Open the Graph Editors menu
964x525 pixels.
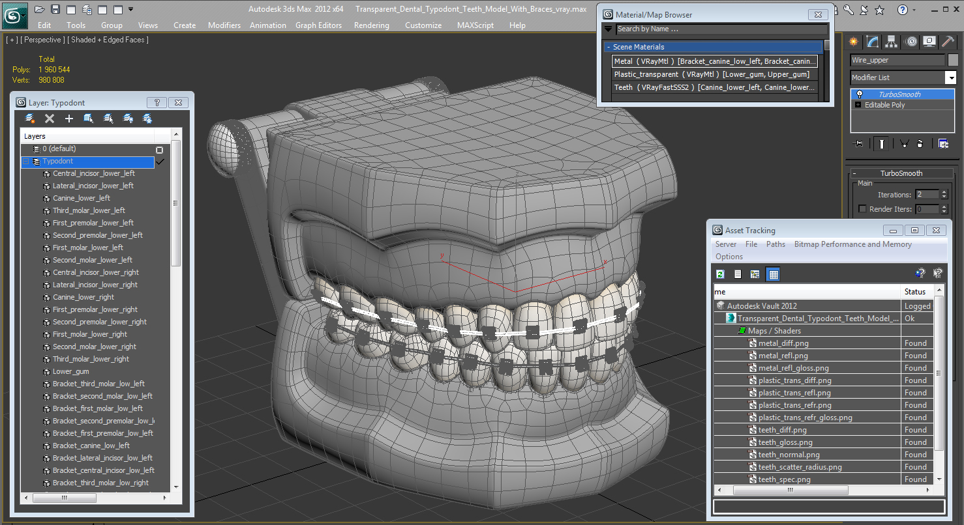318,25
